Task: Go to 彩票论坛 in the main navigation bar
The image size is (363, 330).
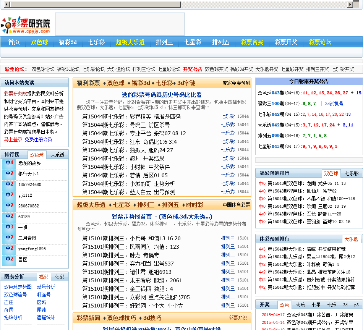Action: tap(320, 42)
